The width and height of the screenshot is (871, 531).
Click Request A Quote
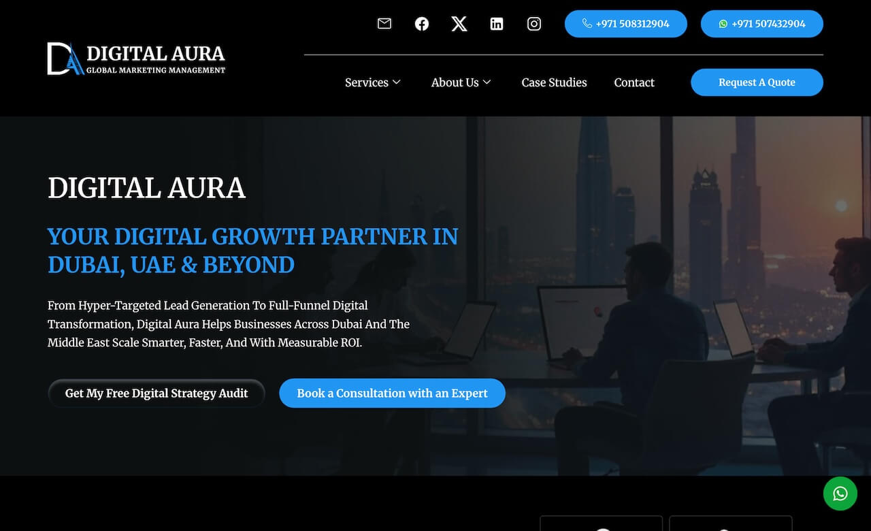coord(757,82)
